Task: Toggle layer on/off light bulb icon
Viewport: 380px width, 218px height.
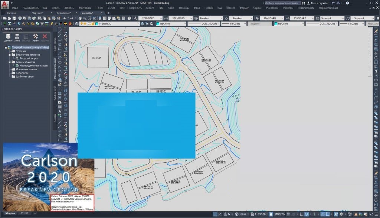Action: point(82,24)
